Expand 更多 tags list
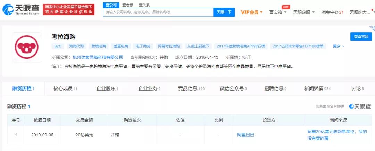Viewport: 375px width, 151px height. pyautogui.click(x=339, y=46)
